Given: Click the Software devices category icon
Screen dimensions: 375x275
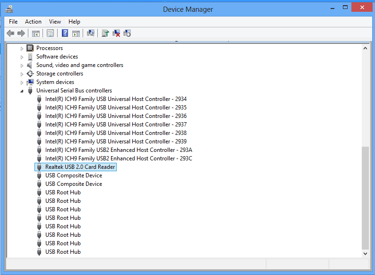Looking at the screenshot, I should coord(30,57).
